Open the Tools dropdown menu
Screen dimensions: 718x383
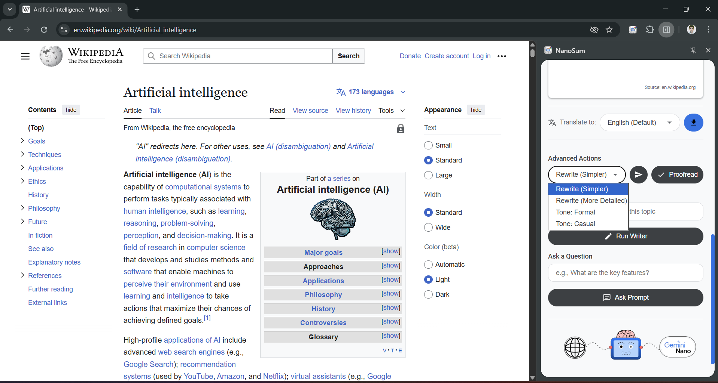pyautogui.click(x=392, y=111)
